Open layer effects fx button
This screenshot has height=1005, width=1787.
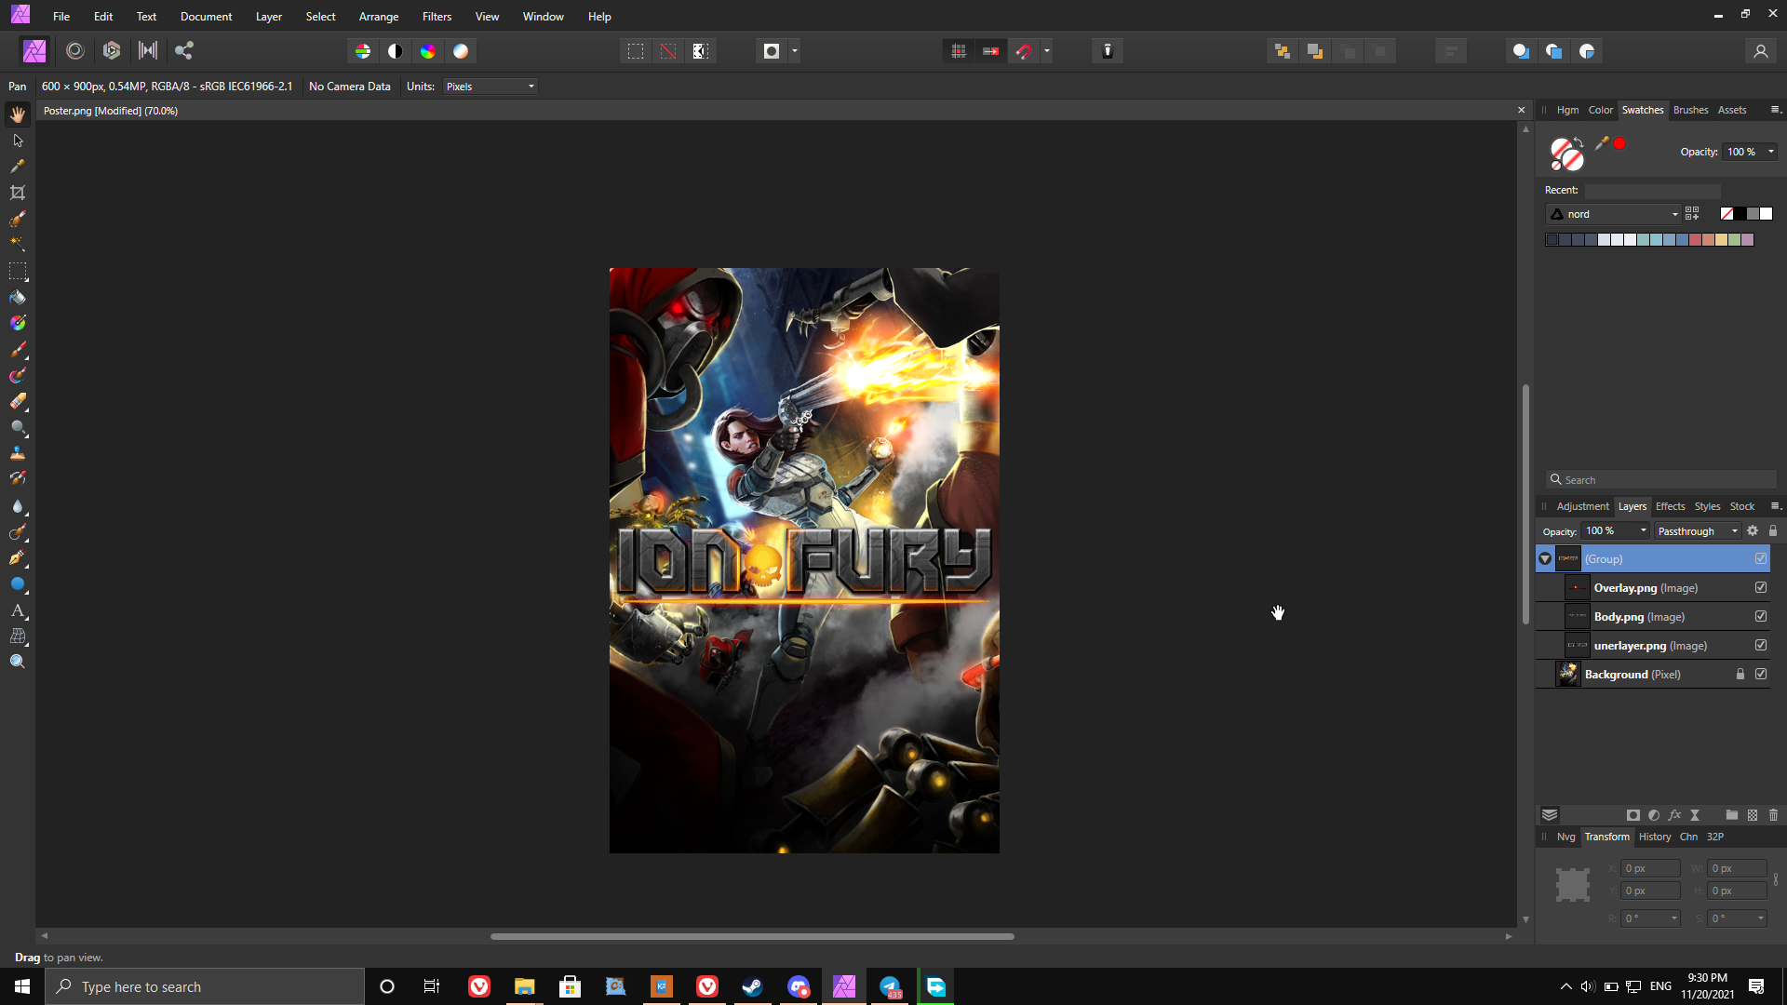pyautogui.click(x=1674, y=815)
